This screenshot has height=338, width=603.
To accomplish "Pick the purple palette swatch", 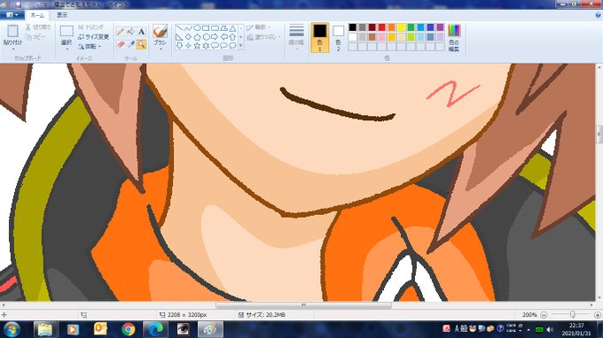I will (441, 27).
